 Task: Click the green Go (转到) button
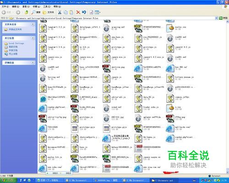[223, 18]
